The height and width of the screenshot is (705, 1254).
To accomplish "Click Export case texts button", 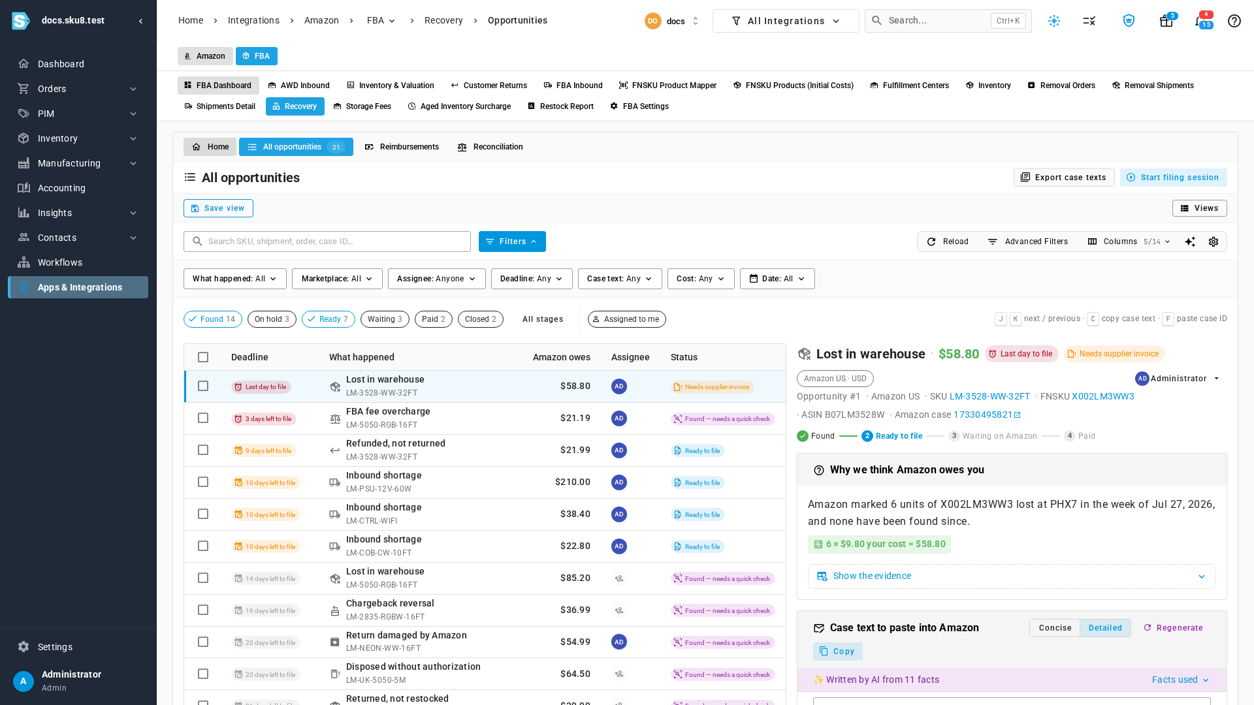I will [x=1063, y=178].
